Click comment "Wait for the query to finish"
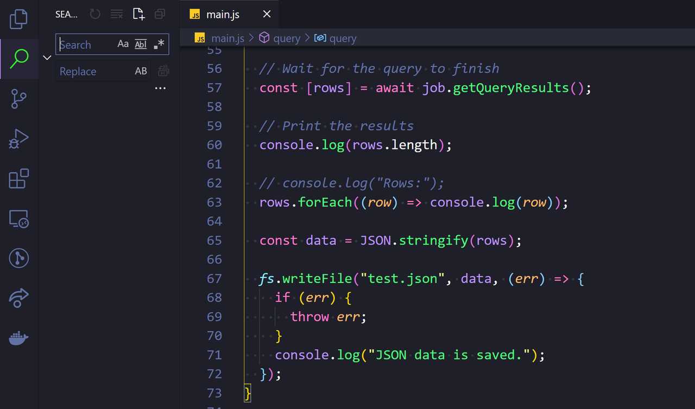 [379, 68]
